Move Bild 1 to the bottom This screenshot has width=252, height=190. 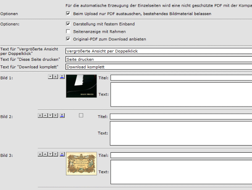tap(55, 77)
